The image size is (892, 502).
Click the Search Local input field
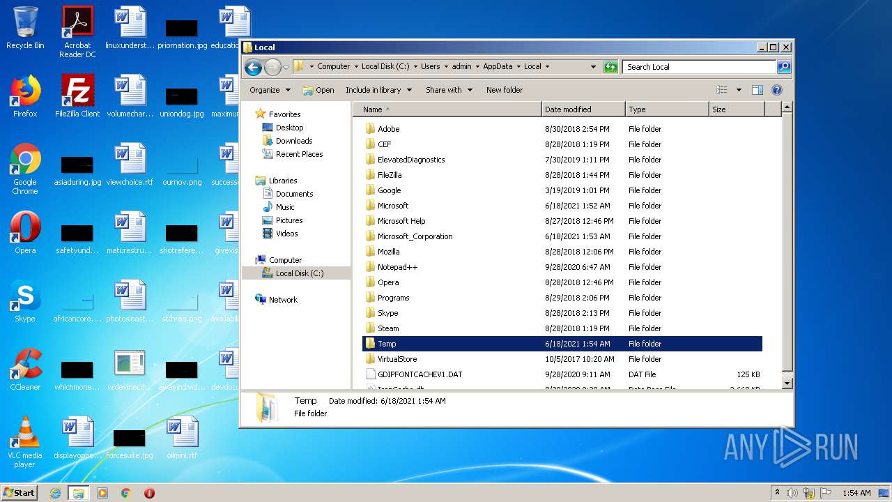pos(698,67)
